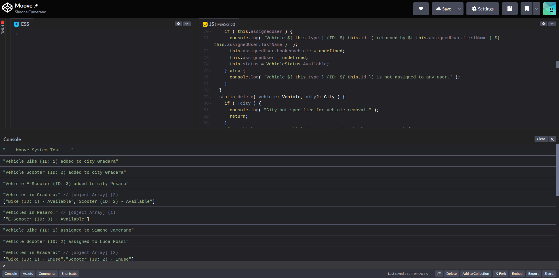Image resolution: width=559 pixels, height=278 pixels.
Task: Open the JS editor dropdown chevron
Action: (552, 24)
